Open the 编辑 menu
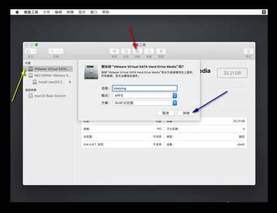The height and width of the screenshot is (213, 277). [58, 12]
